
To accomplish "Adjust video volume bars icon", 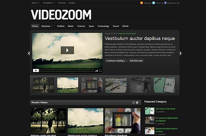I will (96, 71).
